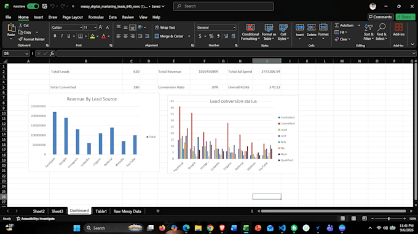Switch to the Insert ribbon tab
Image resolution: width=418 pixels, height=234 pixels.
(x=38, y=17)
